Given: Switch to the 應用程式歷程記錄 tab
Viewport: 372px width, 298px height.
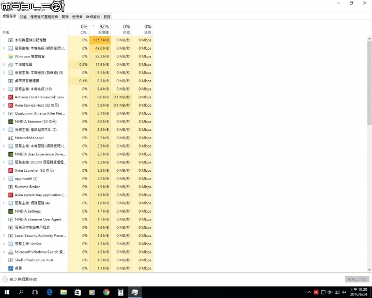Looking at the screenshot, I should [x=44, y=17].
